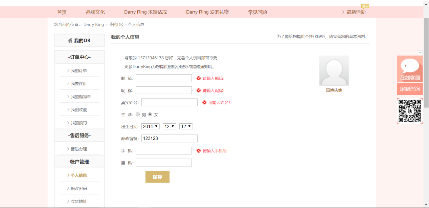
Task: Click the home icon next to 我的DR
Action: point(70,41)
